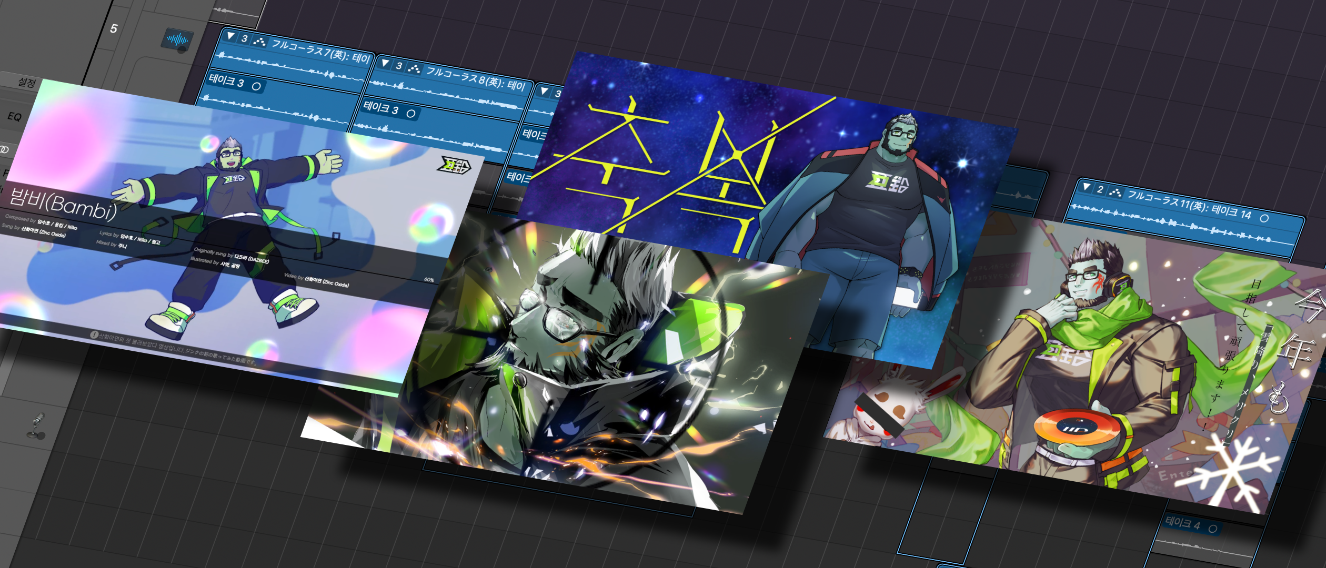This screenshot has width=1326, height=568.
Task: Click the 테이크 4 take lane label
Action: [x=1182, y=523]
